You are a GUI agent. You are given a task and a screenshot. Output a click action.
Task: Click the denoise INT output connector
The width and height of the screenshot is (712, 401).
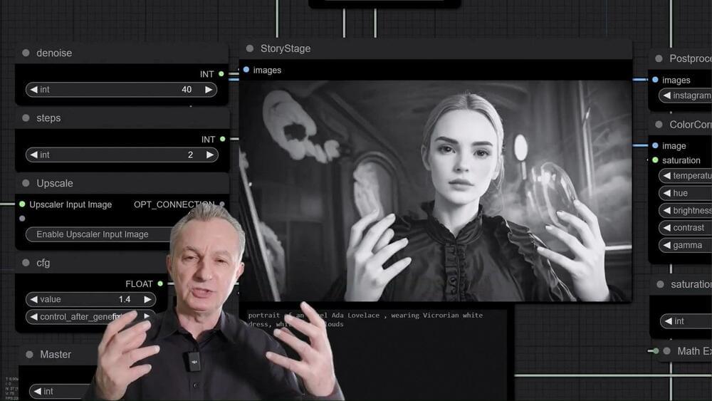pos(221,74)
